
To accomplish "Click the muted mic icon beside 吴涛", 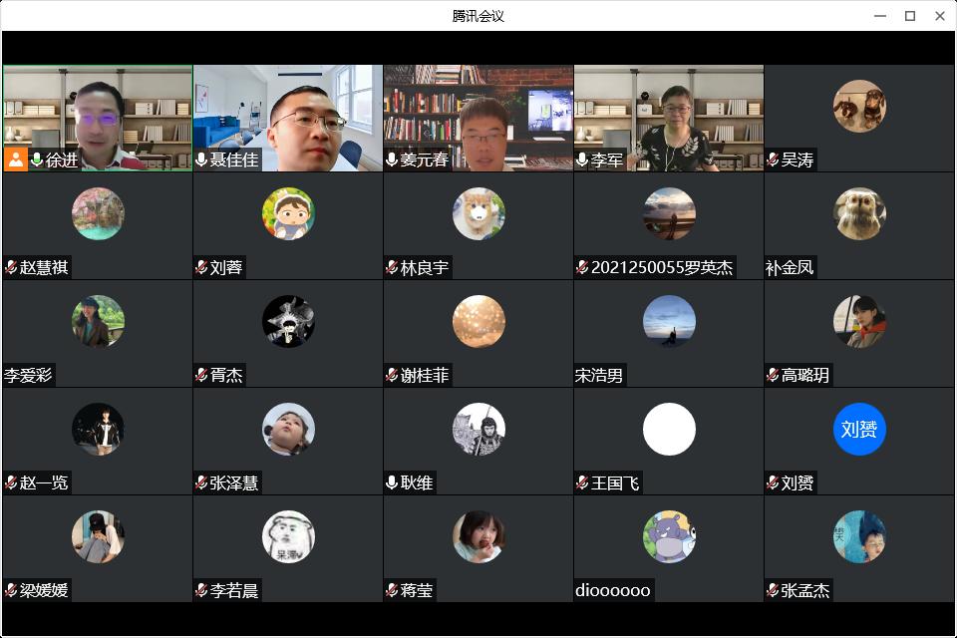I will (x=773, y=159).
